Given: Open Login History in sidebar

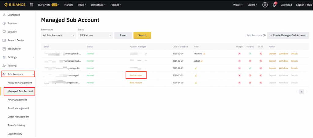Looking at the screenshot, I should [x=15, y=134].
